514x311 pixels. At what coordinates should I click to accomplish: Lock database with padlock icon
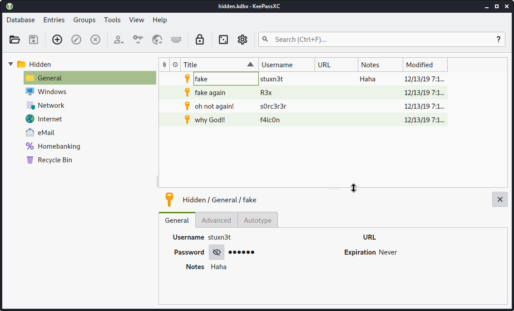(x=200, y=40)
